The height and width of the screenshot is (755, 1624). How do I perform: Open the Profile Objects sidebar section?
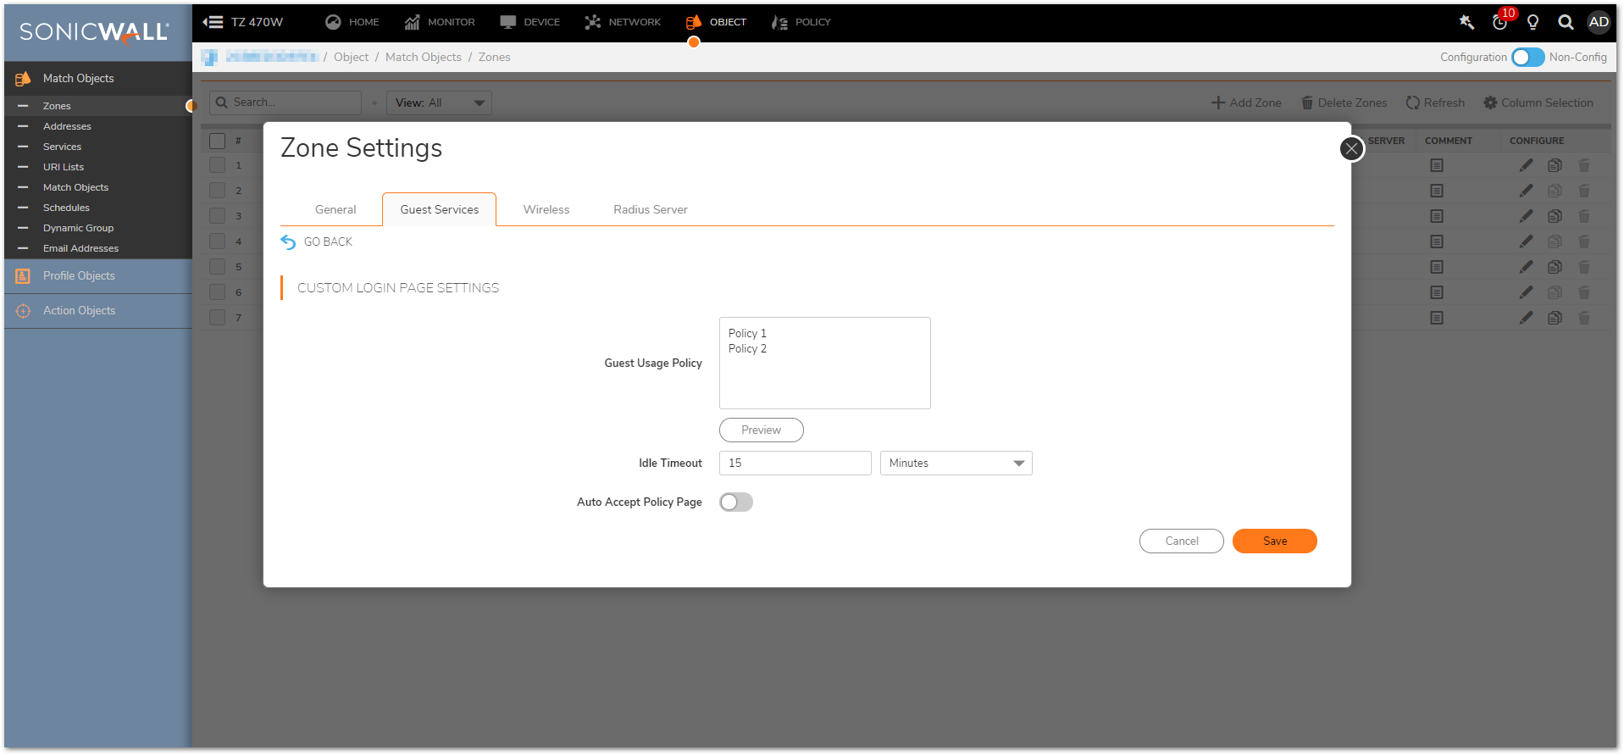(79, 276)
